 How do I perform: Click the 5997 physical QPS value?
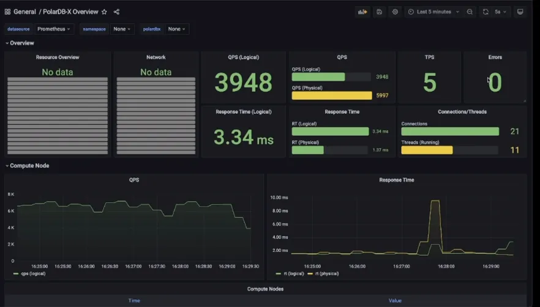[382, 95]
